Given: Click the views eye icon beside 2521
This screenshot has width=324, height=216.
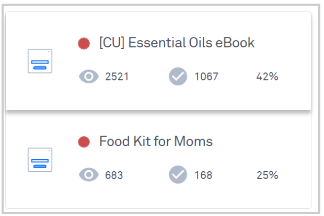Looking at the screenshot, I should [89, 77].
